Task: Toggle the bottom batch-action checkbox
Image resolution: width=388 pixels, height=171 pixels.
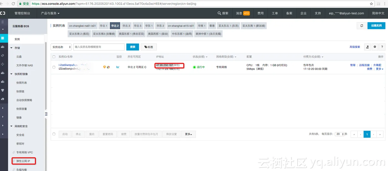Action: (54, 134)
